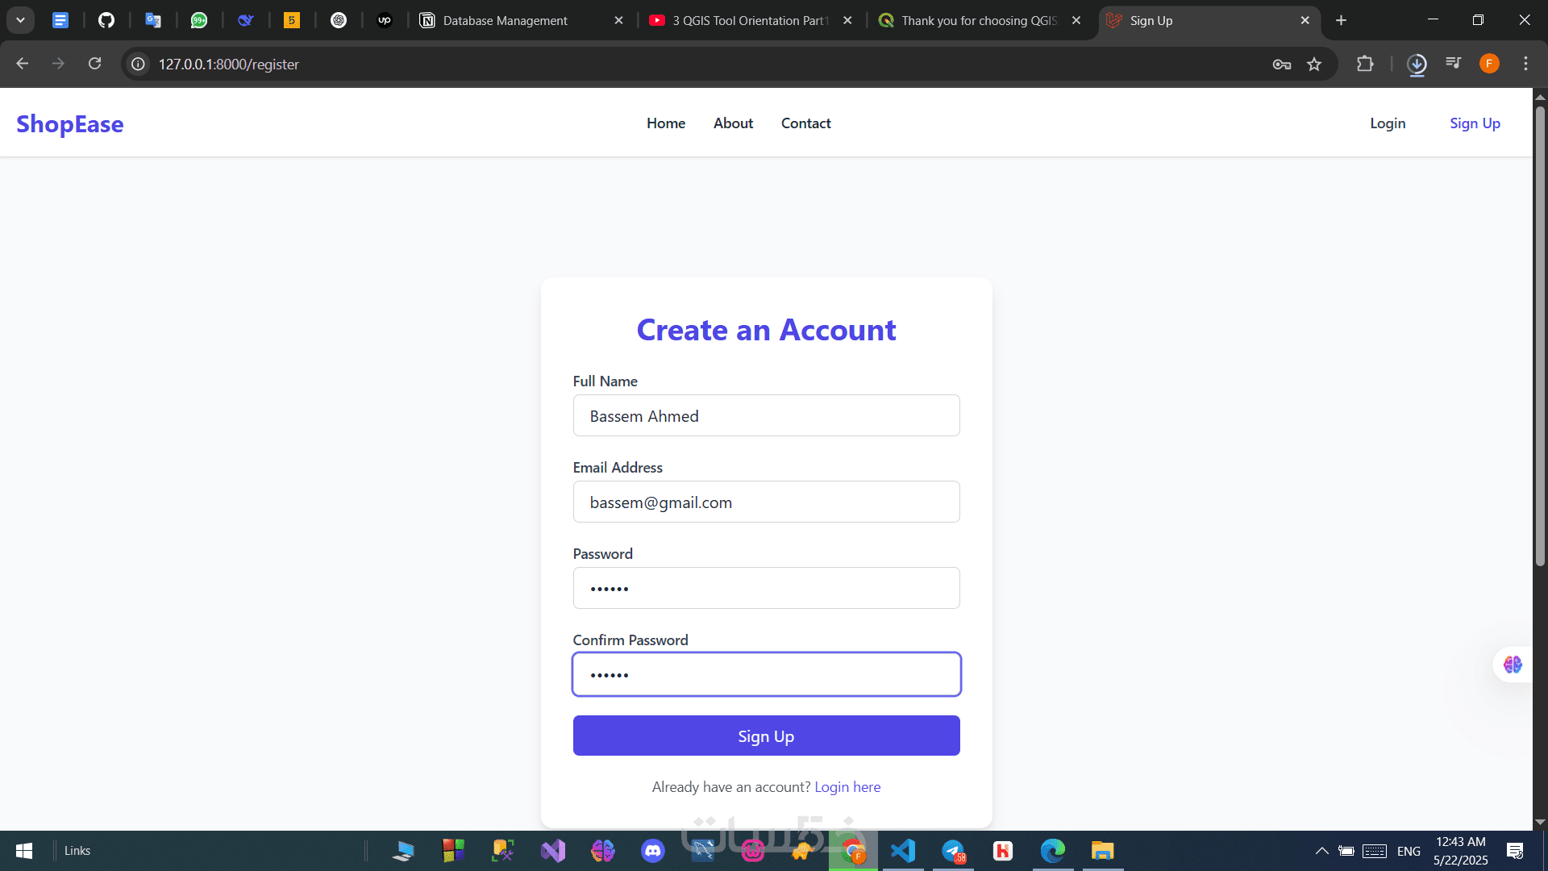
Task: Open Discord from the taskbar
Action: 652,851
